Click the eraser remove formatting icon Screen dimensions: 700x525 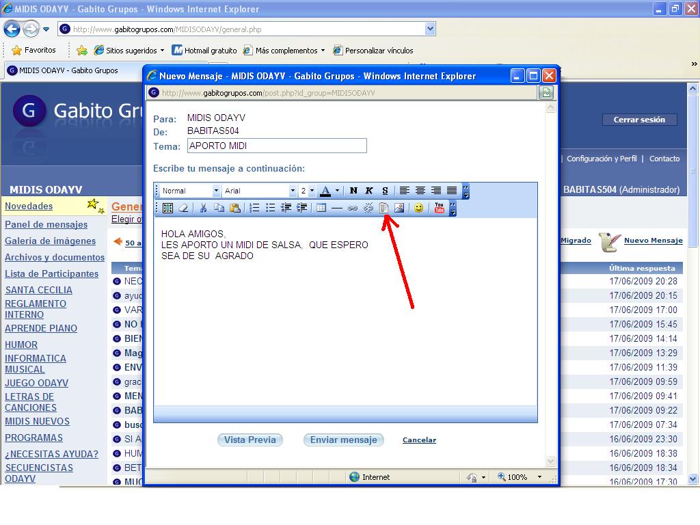[x=183, y=208]
